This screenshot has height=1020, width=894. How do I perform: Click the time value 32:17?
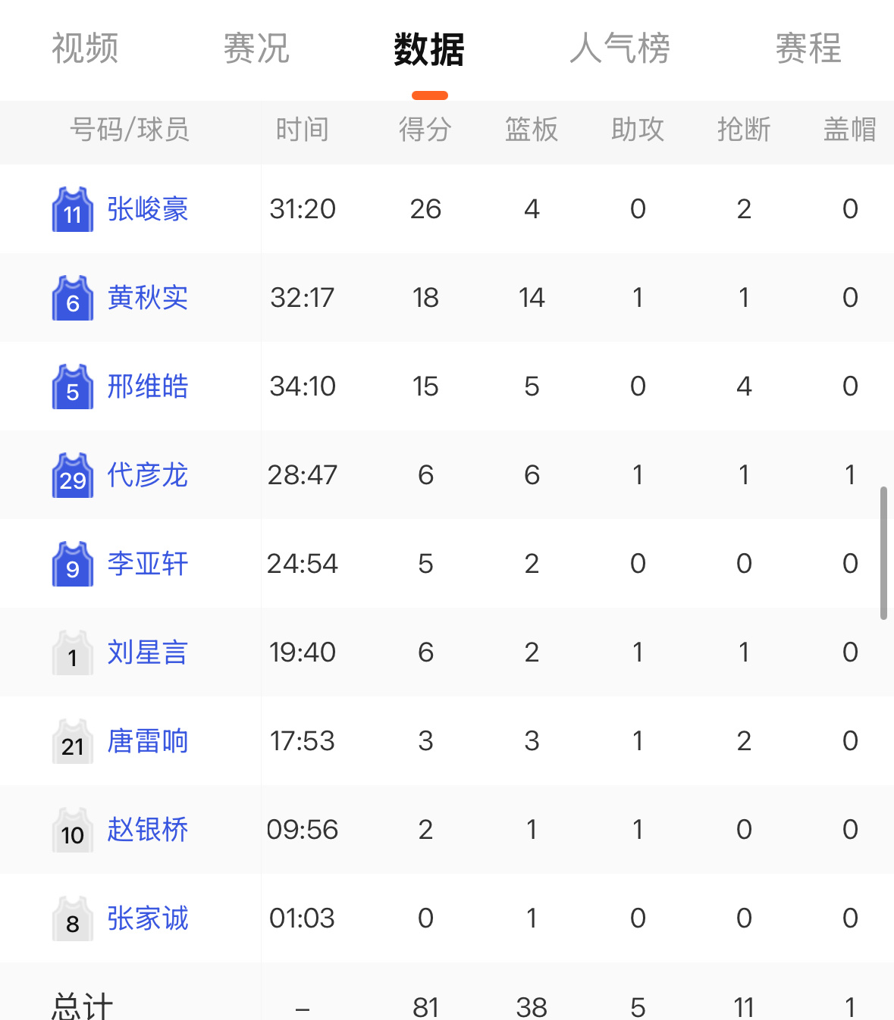coord(303,298)
